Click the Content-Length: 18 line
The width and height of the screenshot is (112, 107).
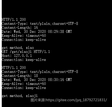coord(20,76)
